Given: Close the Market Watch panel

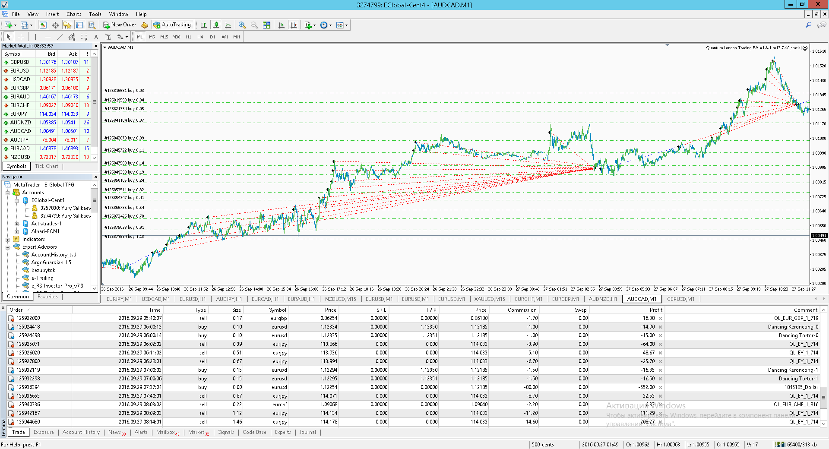Looking at the screenshot, I should coord(96,46).
